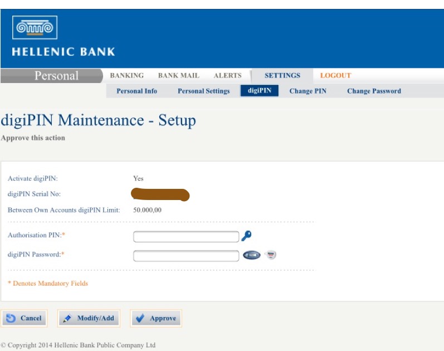Image resolution: width=444 pixels, height=351 pixels.
Task: Switch to the Personal Info subtab
Action: [136, 91]
